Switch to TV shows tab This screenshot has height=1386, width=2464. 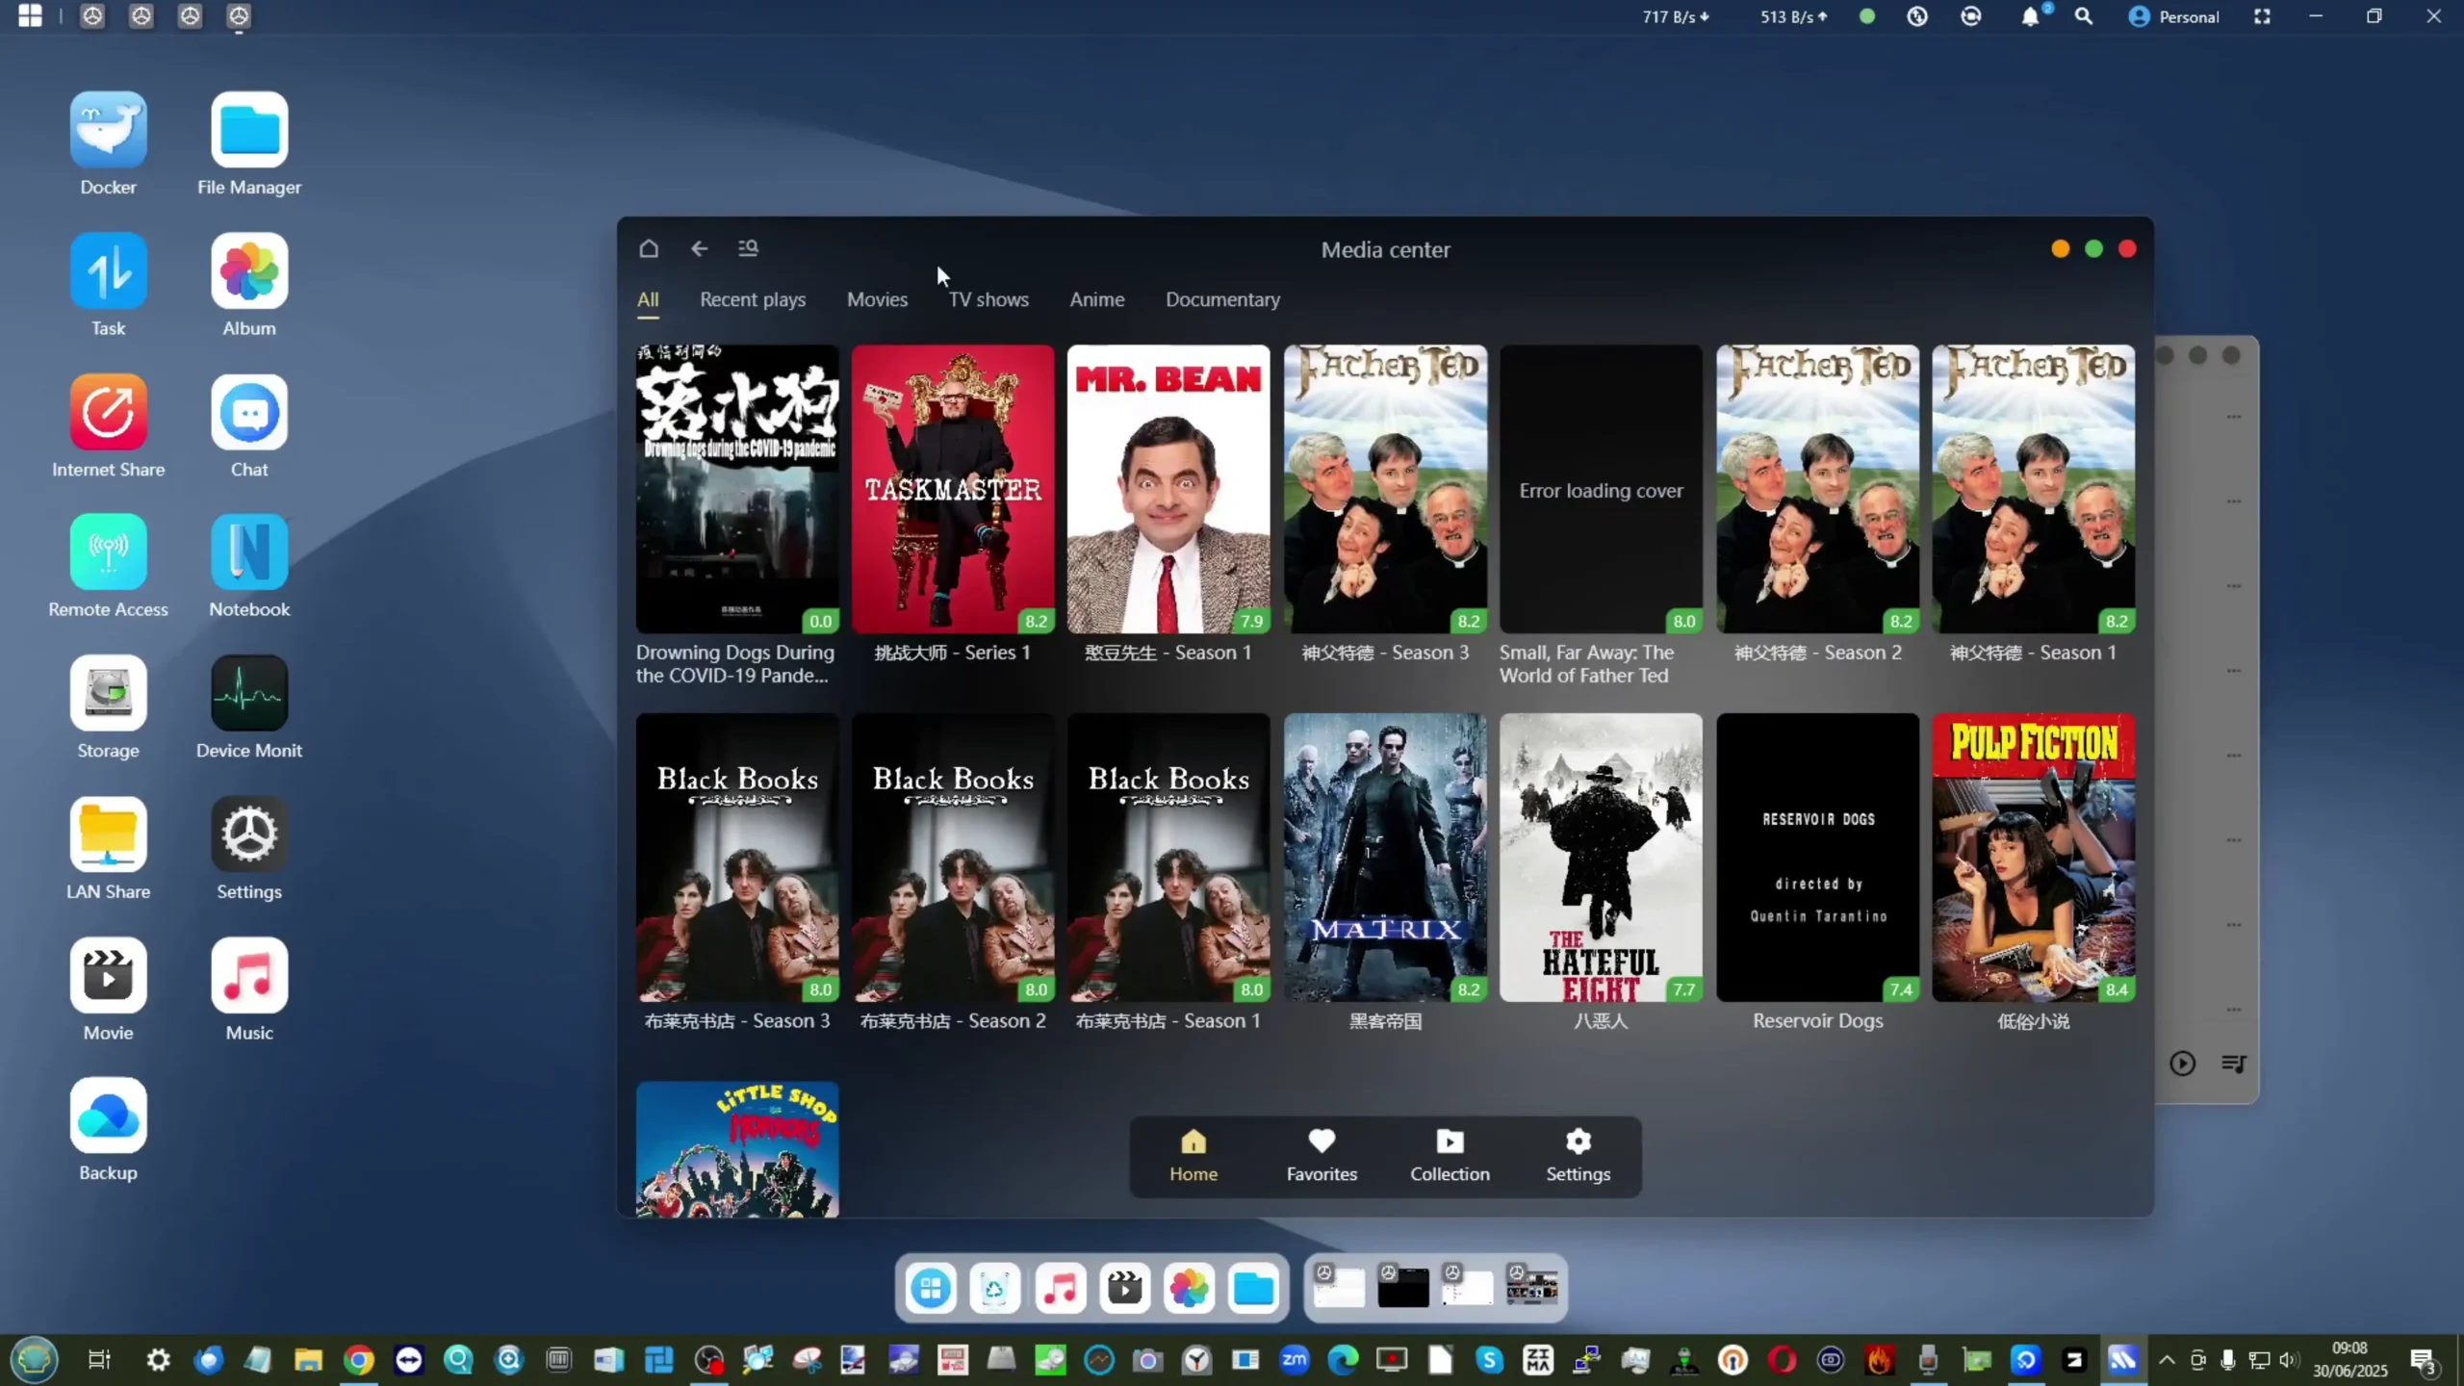coord(988,299)
